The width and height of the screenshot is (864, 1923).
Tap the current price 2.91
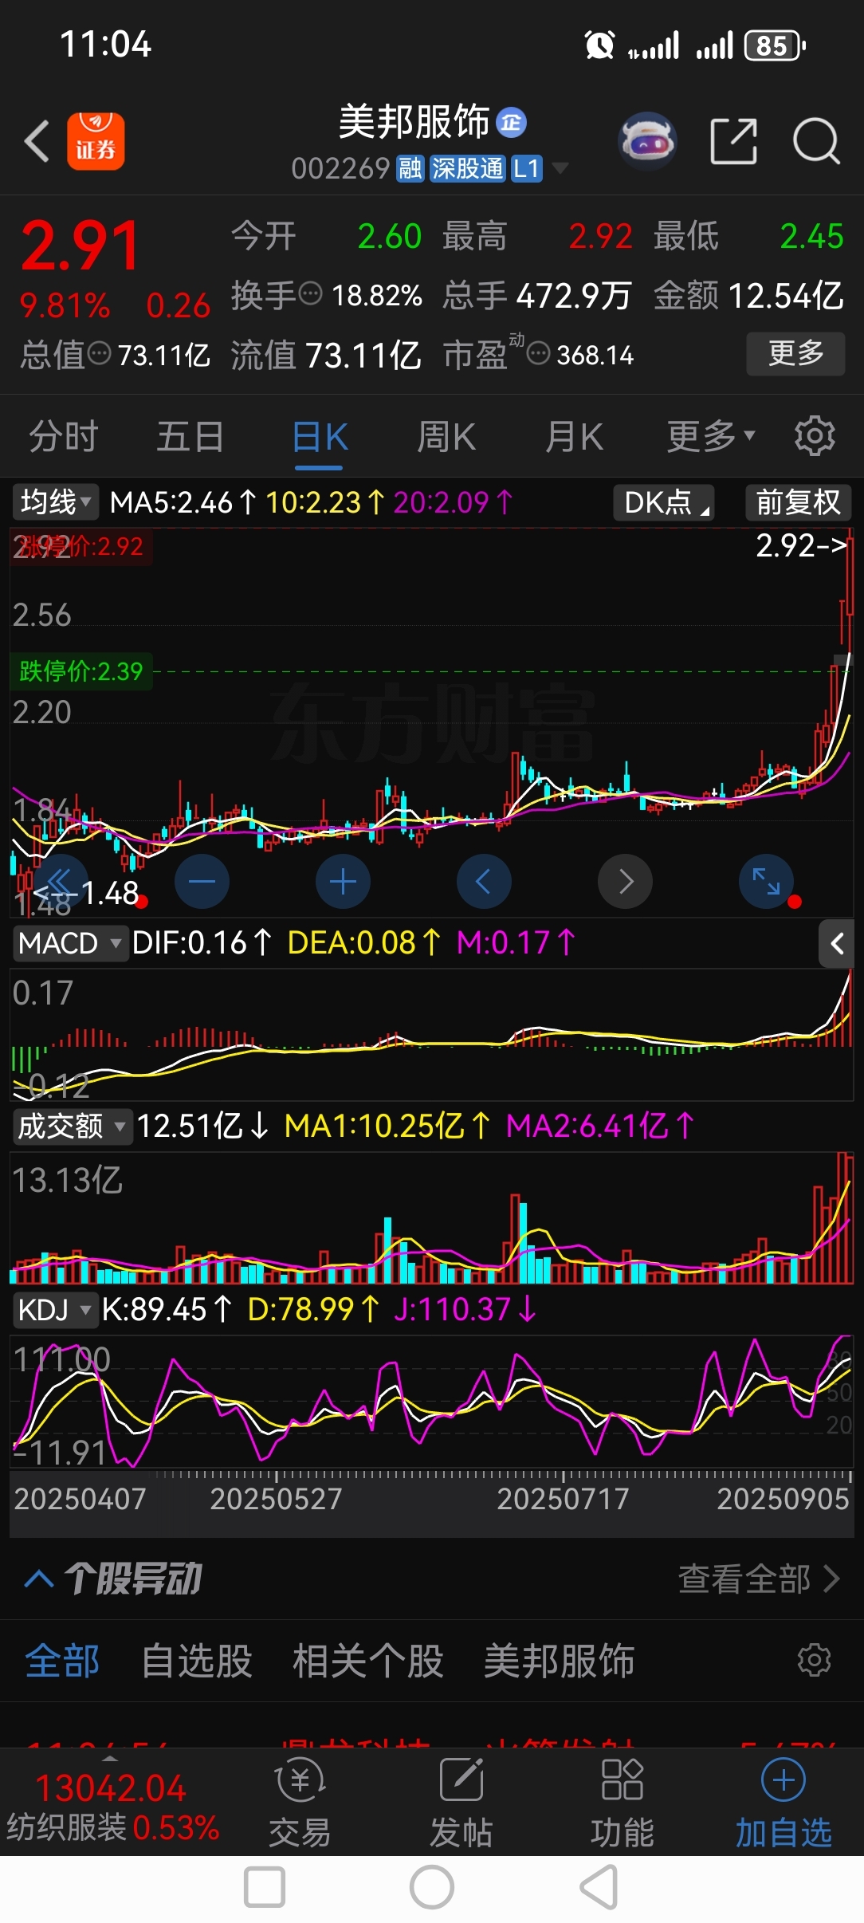click(80, 246)
